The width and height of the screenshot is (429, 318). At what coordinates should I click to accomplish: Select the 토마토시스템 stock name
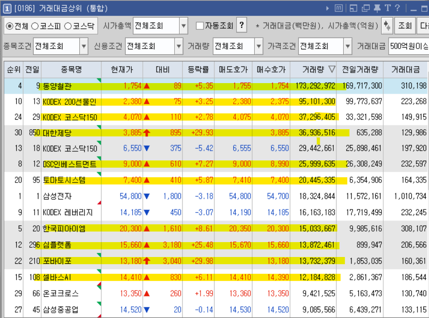(64, 180)
